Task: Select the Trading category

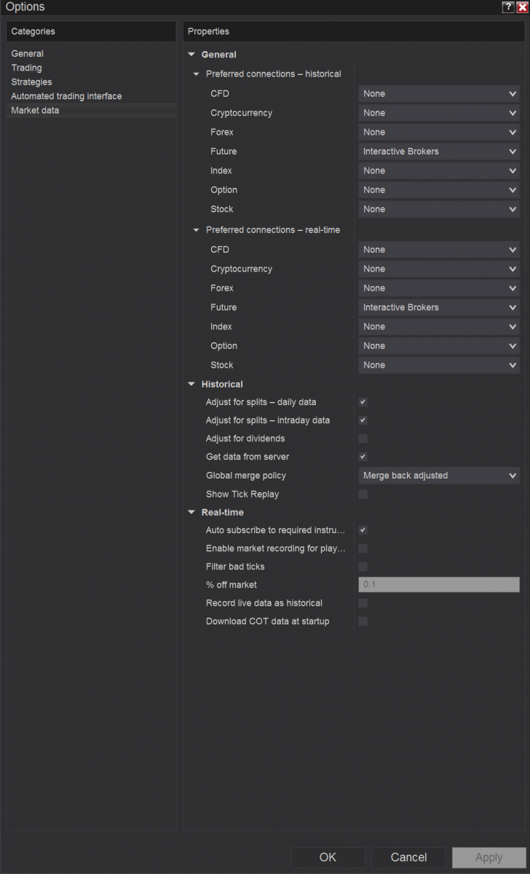Action: 26,68
